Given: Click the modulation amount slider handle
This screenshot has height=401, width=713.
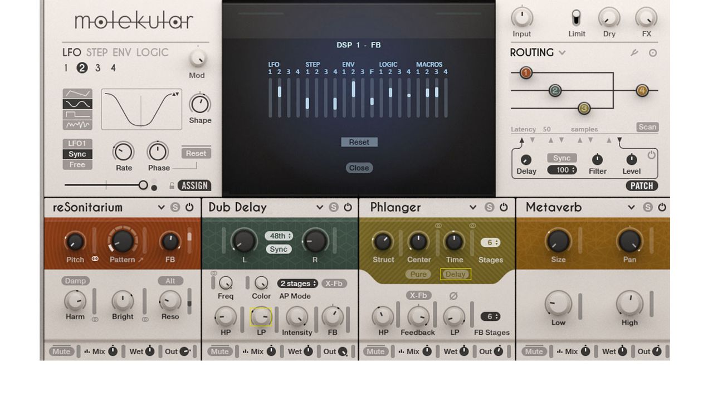Looking at the screenshot, I should click(143, 185).
